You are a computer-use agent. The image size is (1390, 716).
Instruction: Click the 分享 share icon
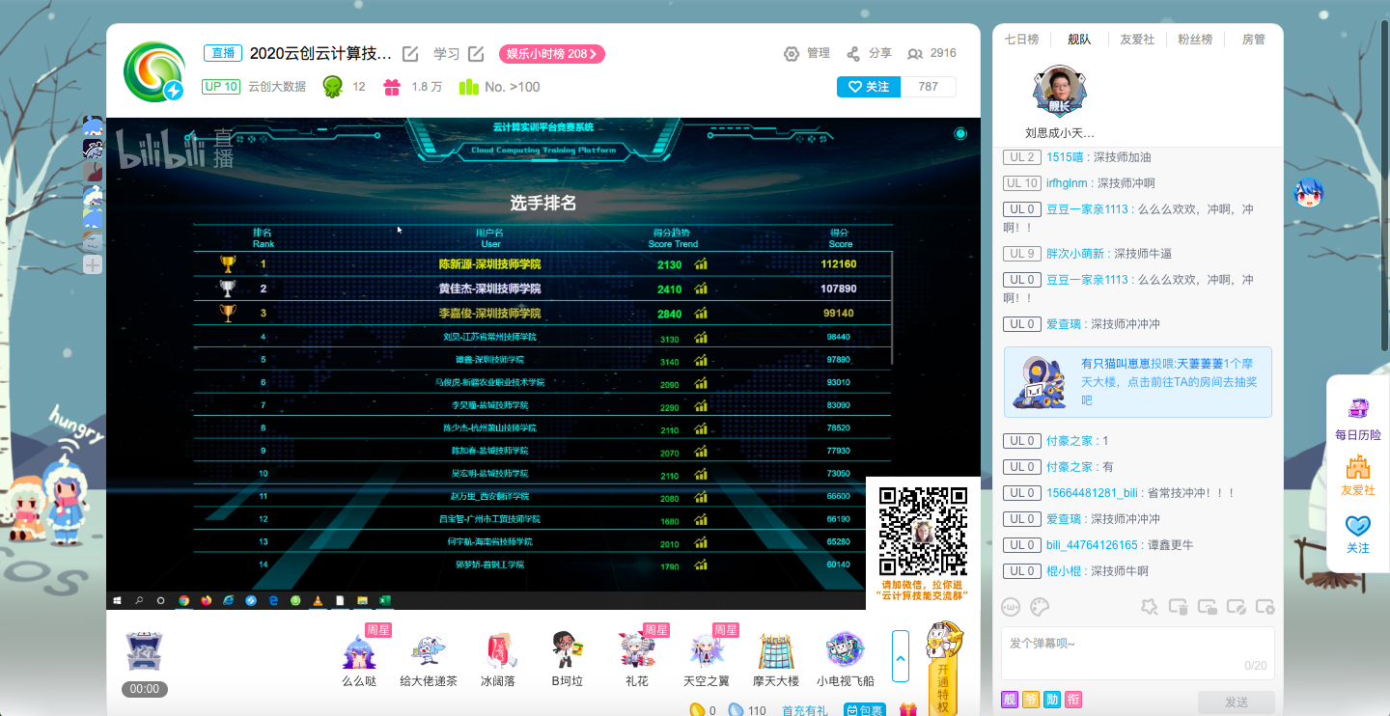(853, 54)
